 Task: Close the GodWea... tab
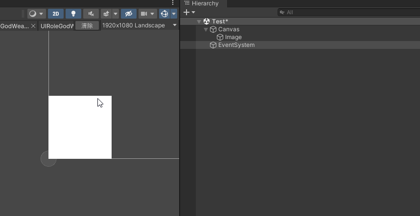(x=33, y=26)
